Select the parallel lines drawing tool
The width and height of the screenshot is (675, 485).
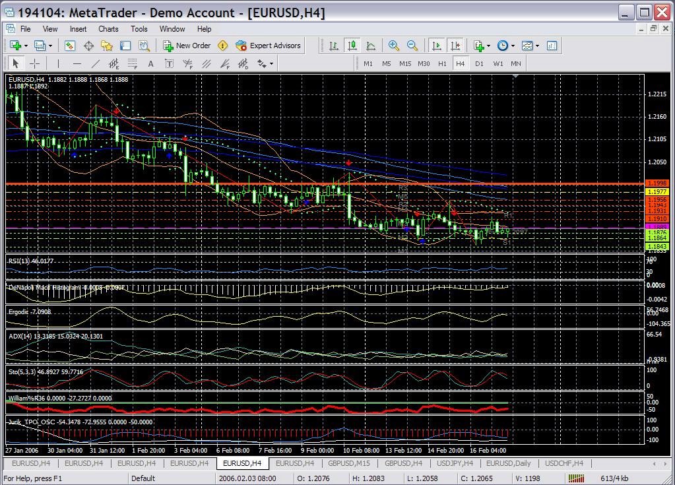coord(207,64)
